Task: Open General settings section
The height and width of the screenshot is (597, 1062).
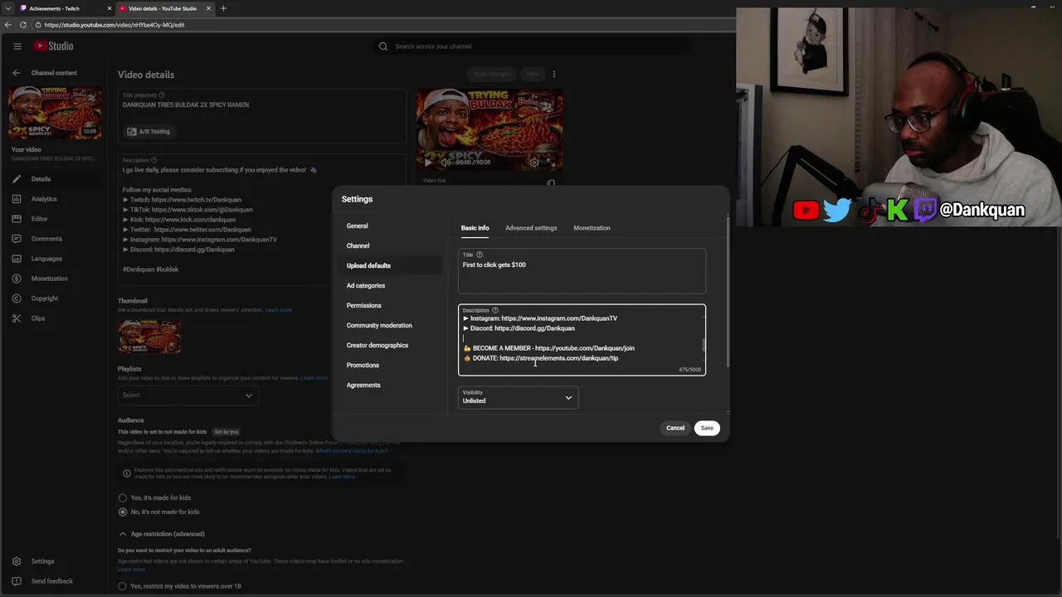Action: pos(390,226)
